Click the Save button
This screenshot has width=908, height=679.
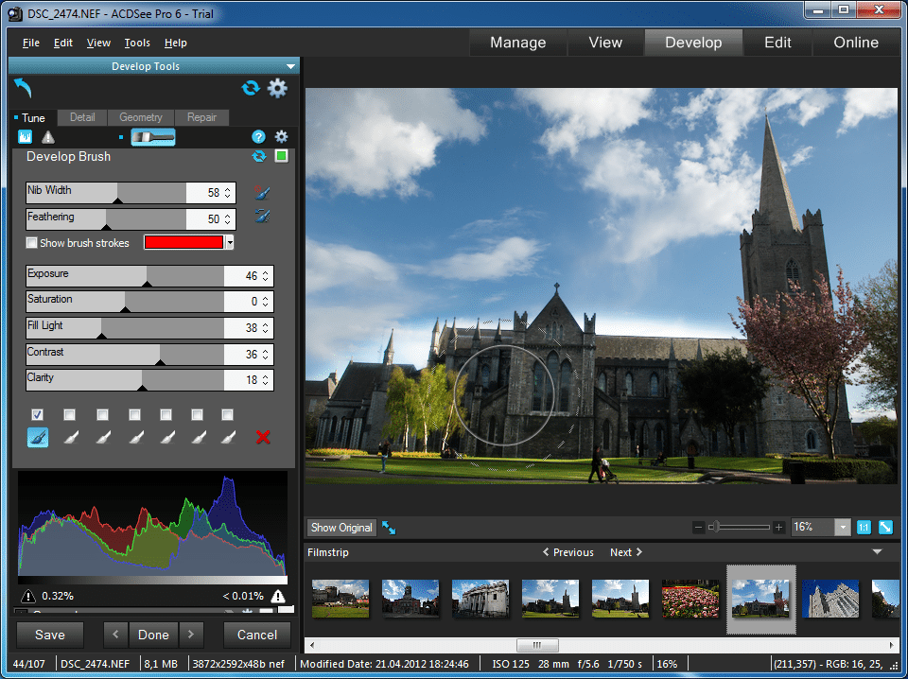(x=50, y=635)
